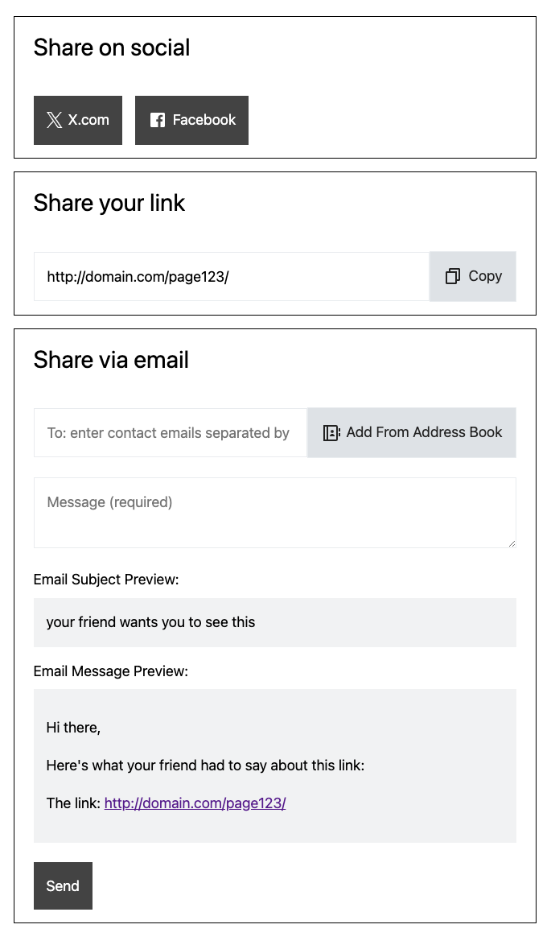This screenshot has width=551, height=941.
Task: Click the Facebook logo icon
Action: point(158,120)
